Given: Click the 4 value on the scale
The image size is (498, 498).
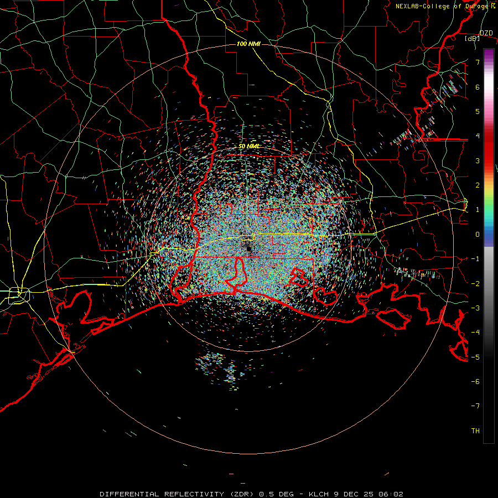Looking at the screenshot, I should pyautogui.click(x=478, y=136).
